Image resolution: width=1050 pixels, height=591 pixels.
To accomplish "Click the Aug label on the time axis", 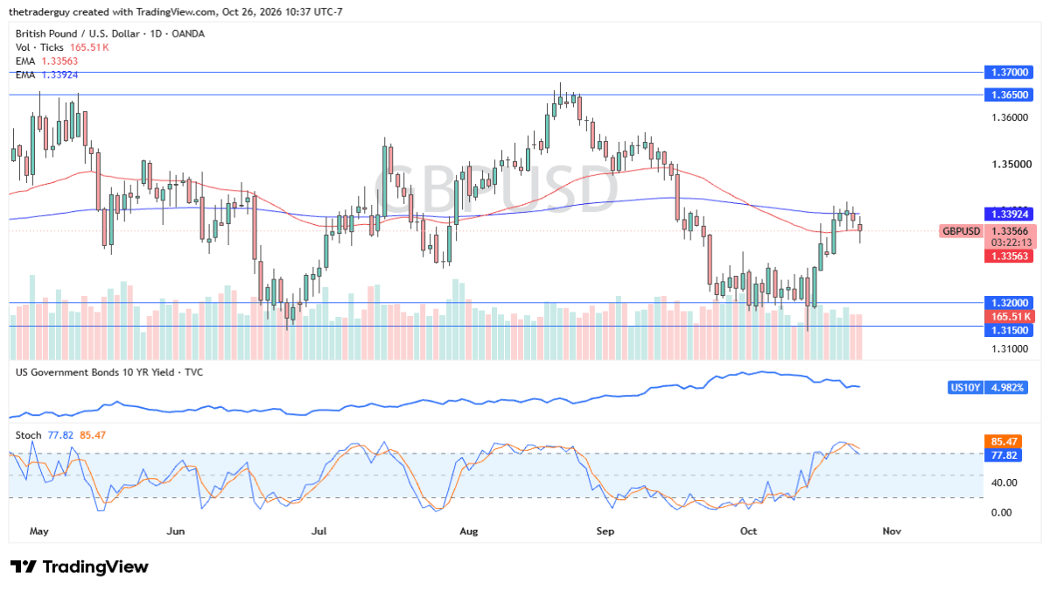I will [x=469, y=531].
